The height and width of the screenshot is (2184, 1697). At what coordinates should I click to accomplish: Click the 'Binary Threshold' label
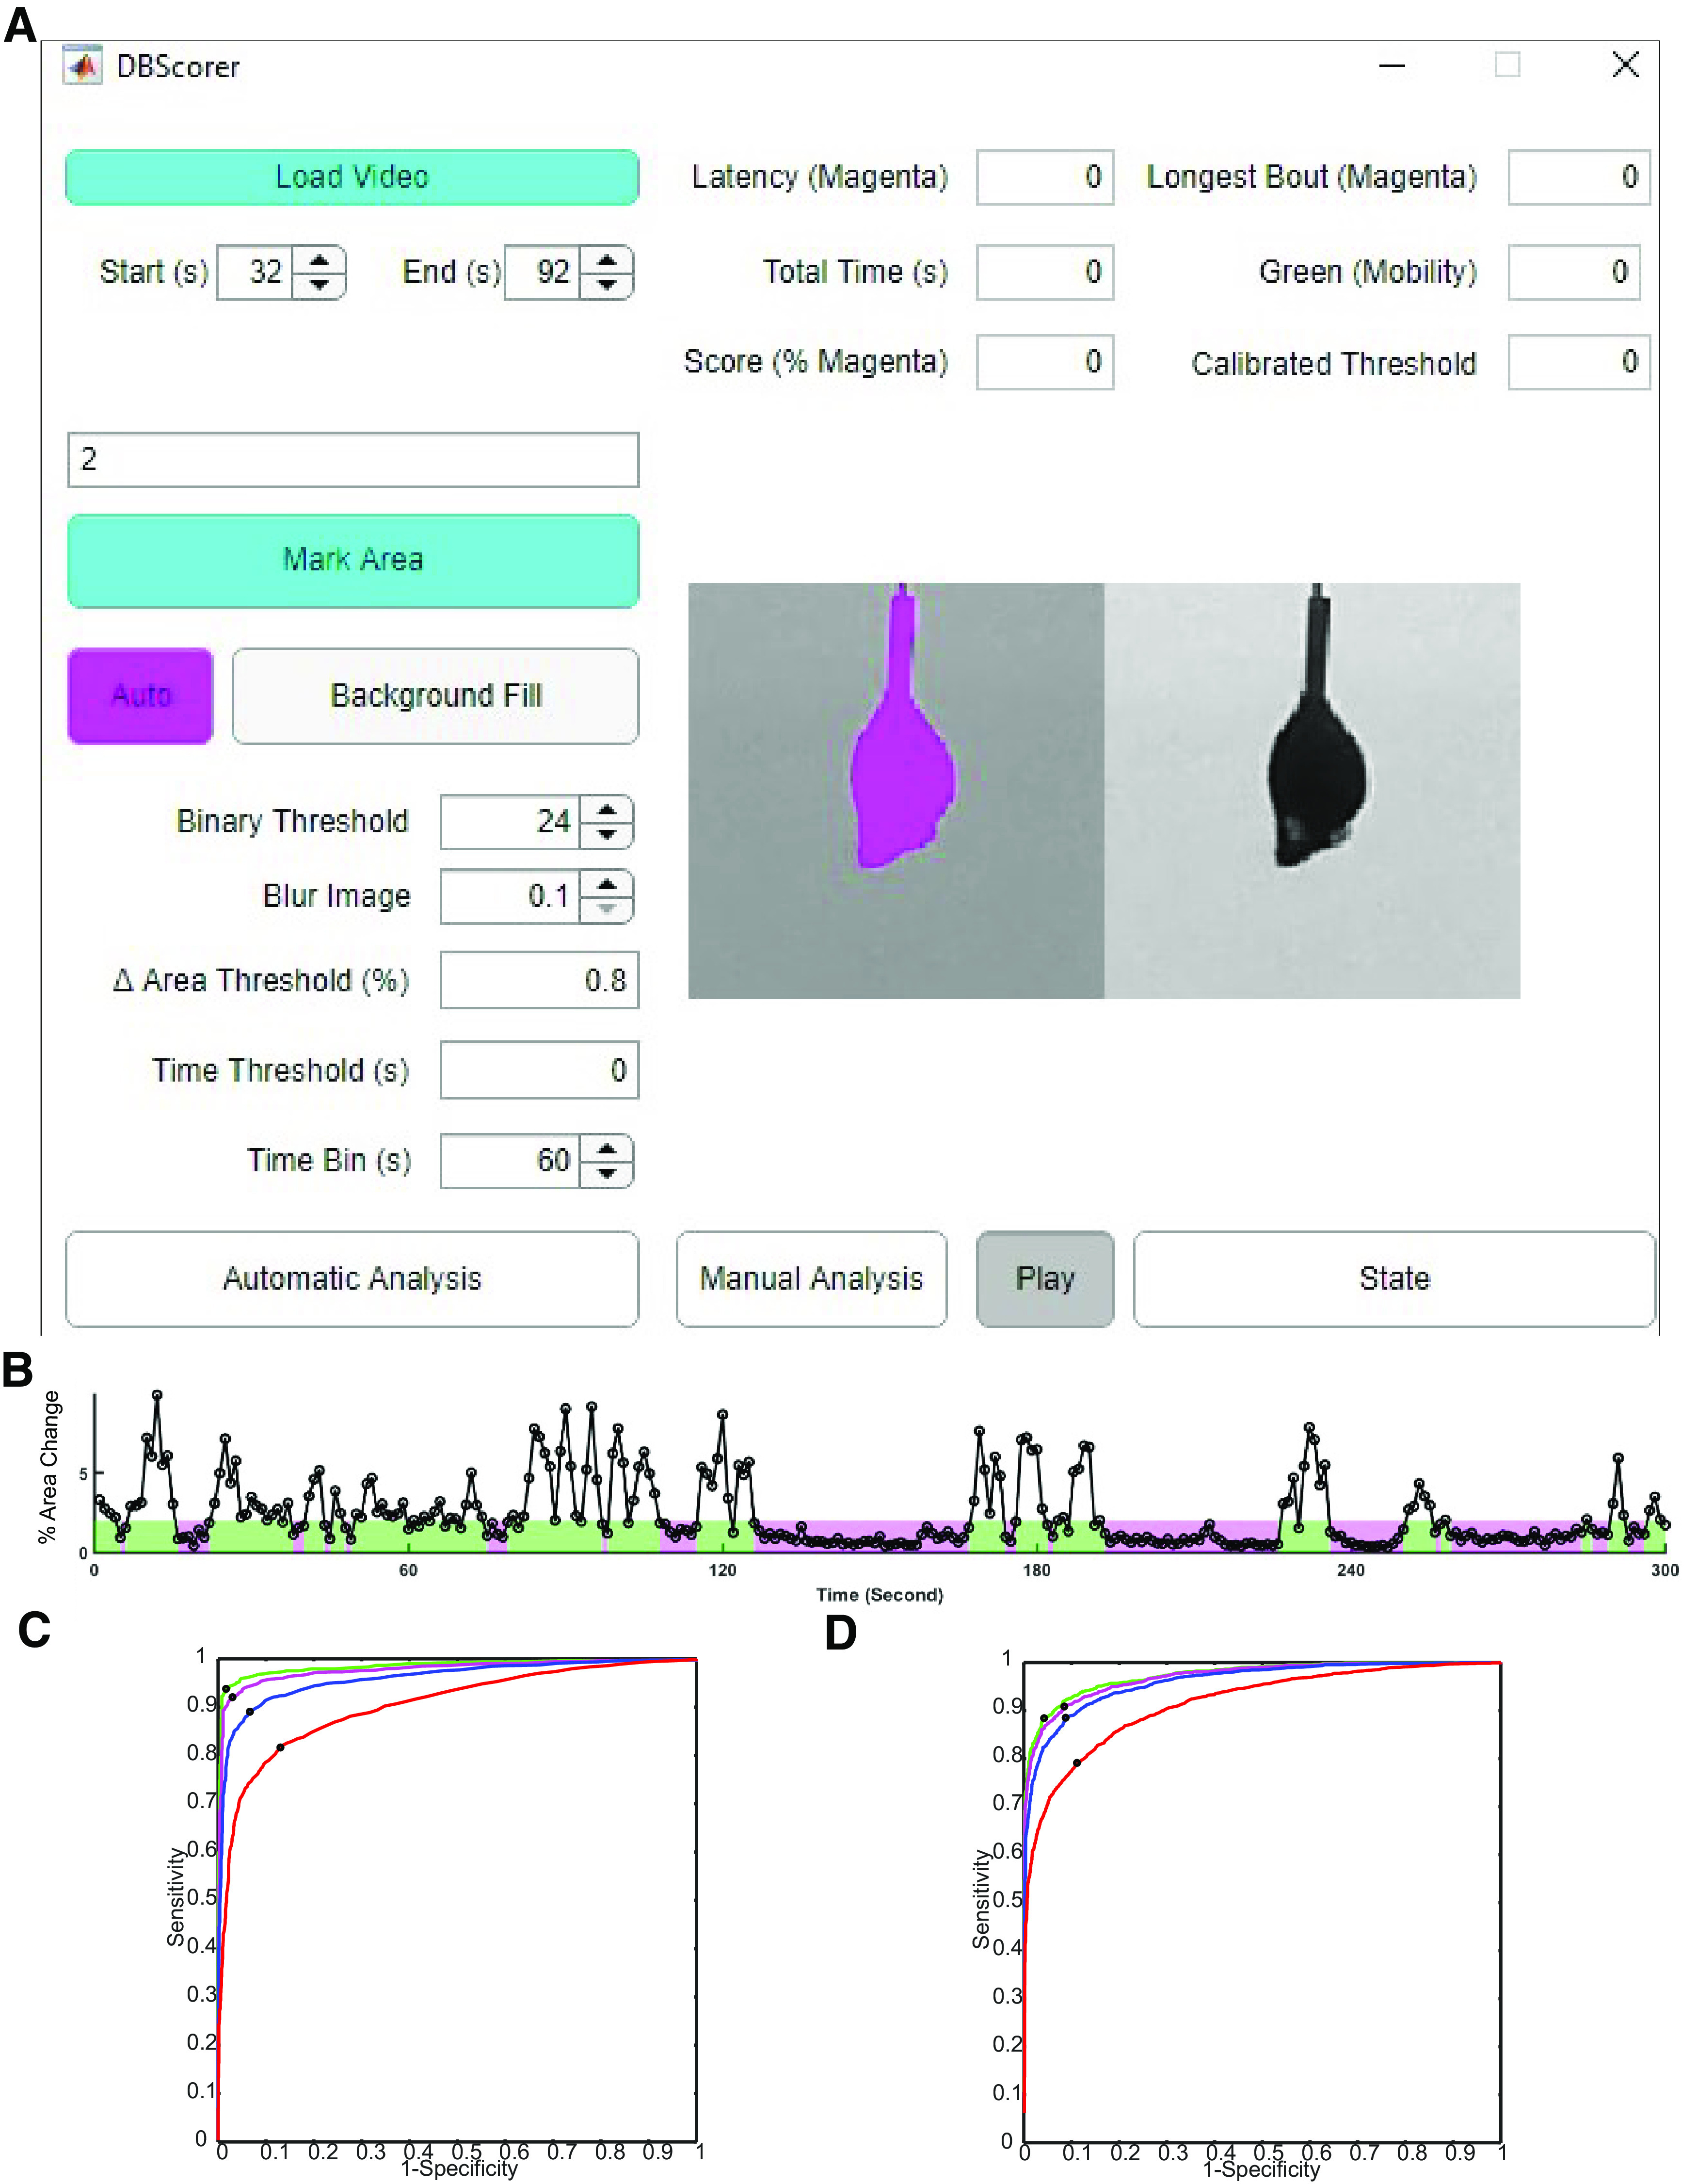(293, 822)
